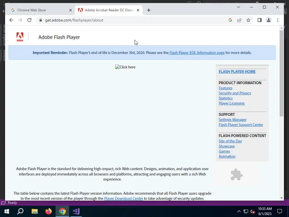Click the 'Adobe Flash Player' page heading
Screen dimensions: 289x217
click(x=59, y=37)
